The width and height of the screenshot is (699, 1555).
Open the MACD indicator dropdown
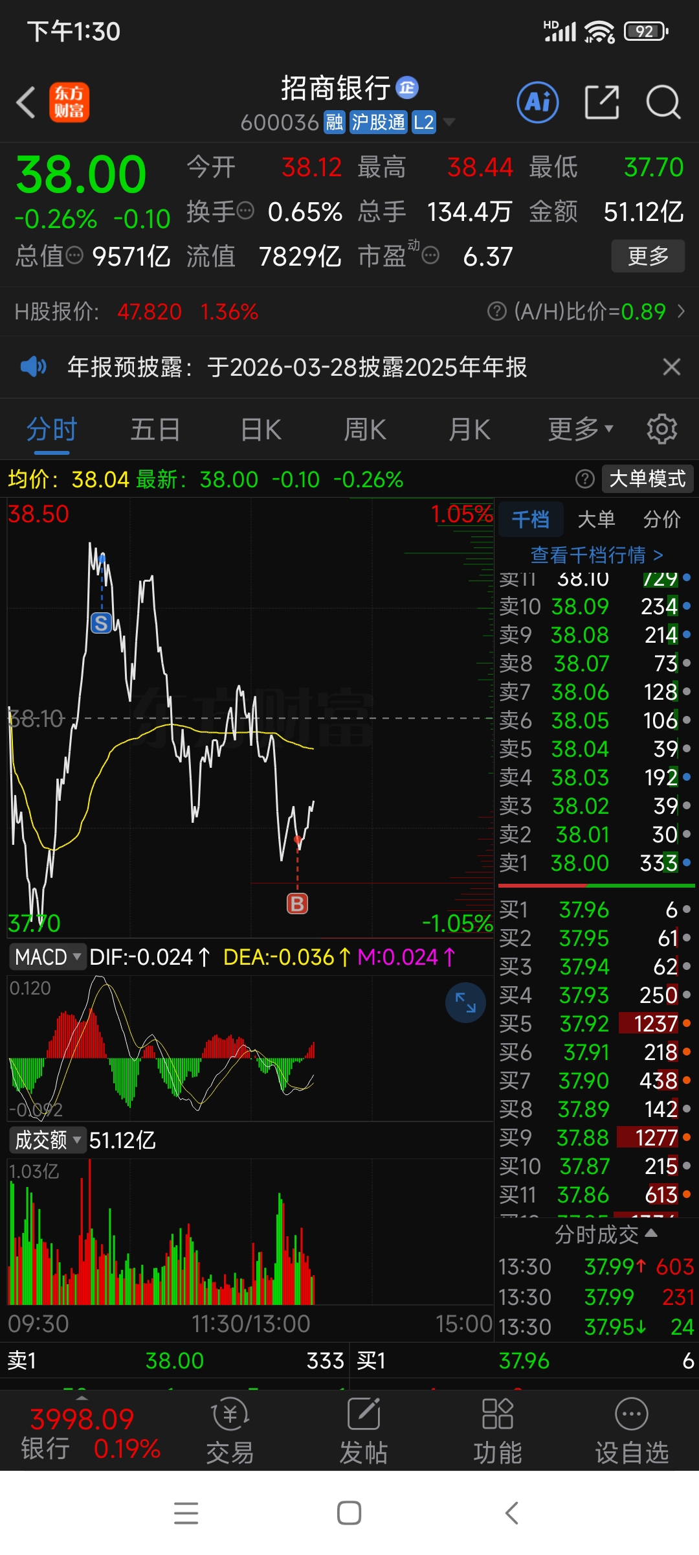tap(48, 957)
